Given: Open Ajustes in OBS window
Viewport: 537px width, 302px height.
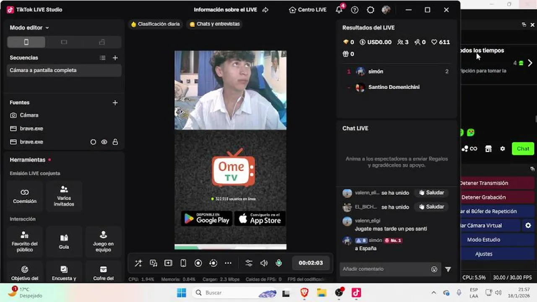Looking at the screenshot, I should point(498,254).
